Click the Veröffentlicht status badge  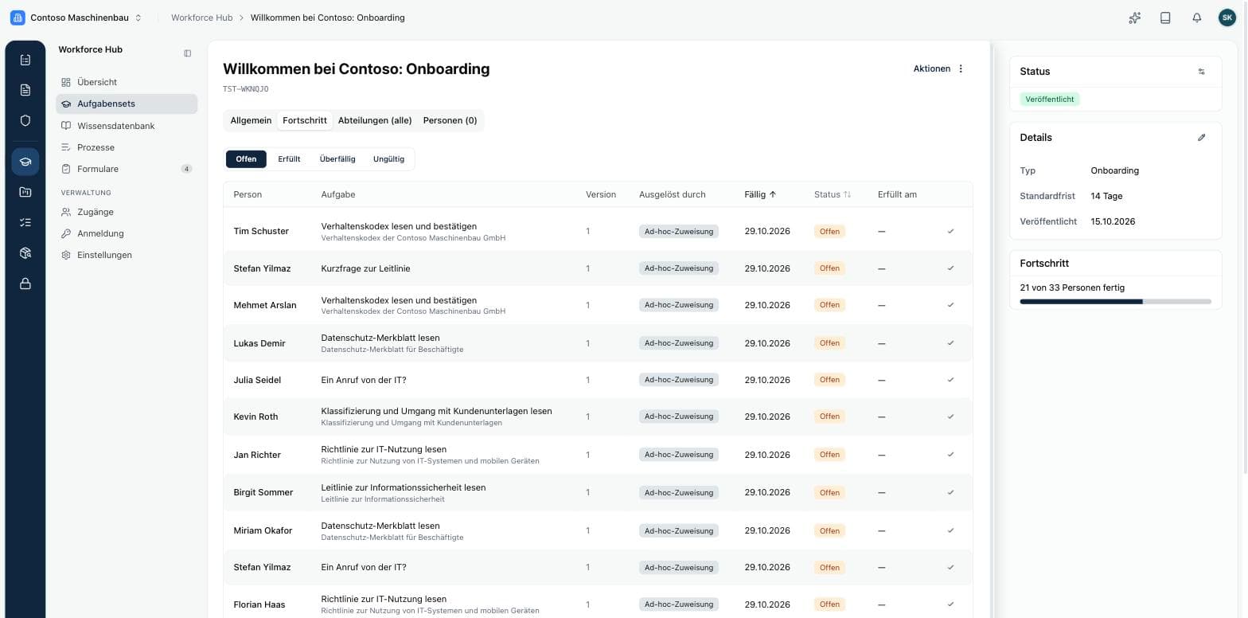[x=1050, y=100]
